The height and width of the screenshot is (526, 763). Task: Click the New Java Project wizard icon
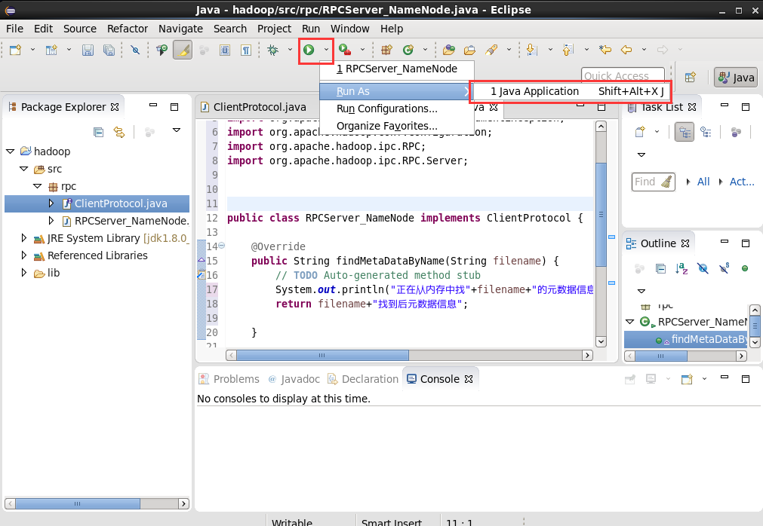pos(51,50)
